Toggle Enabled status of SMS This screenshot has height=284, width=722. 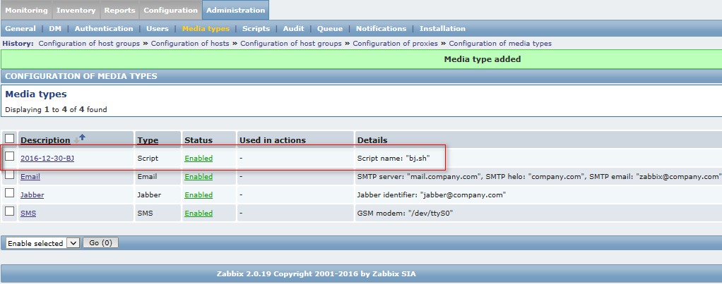(199, 214)
